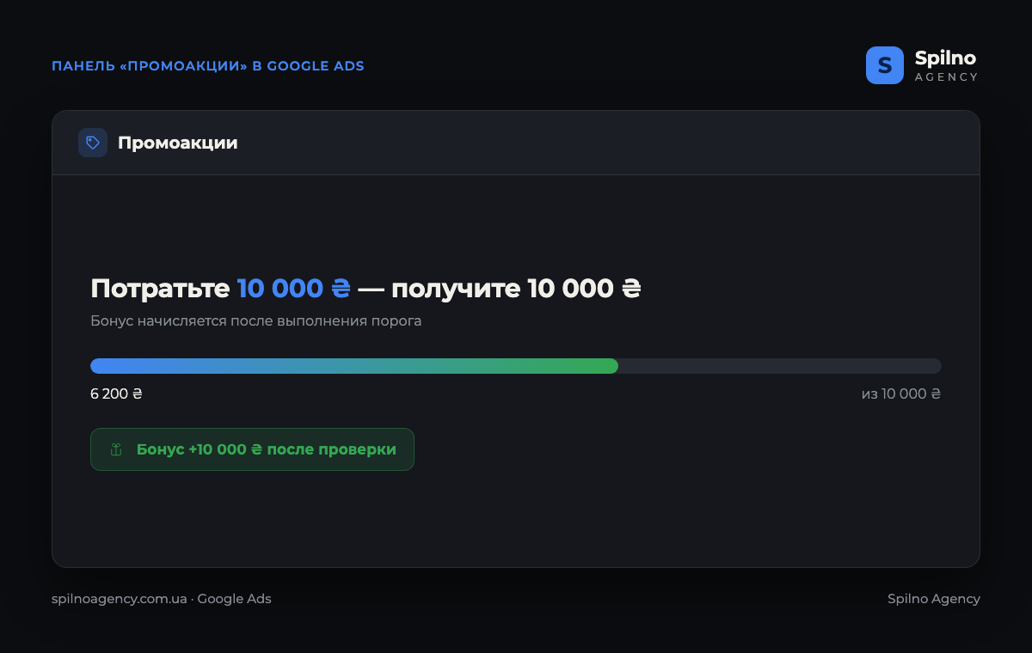The image size is (1032, 653).
Task: Click the 6 200 ₴ spent amount
Action: 116,394
